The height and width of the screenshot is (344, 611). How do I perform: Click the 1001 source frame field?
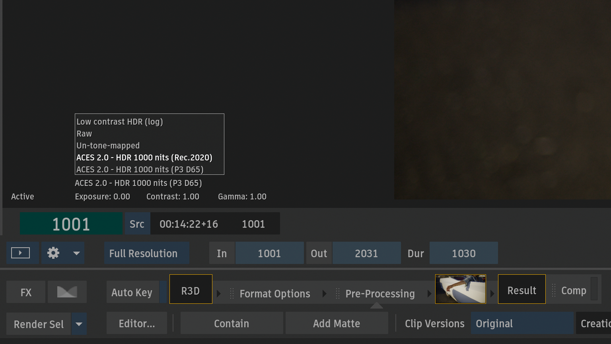point(253,224)
